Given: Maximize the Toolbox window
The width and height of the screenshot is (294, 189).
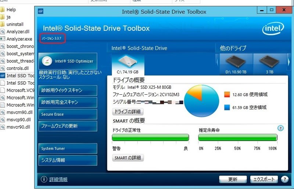Looking at the screenshot, I should pos(271,10).
